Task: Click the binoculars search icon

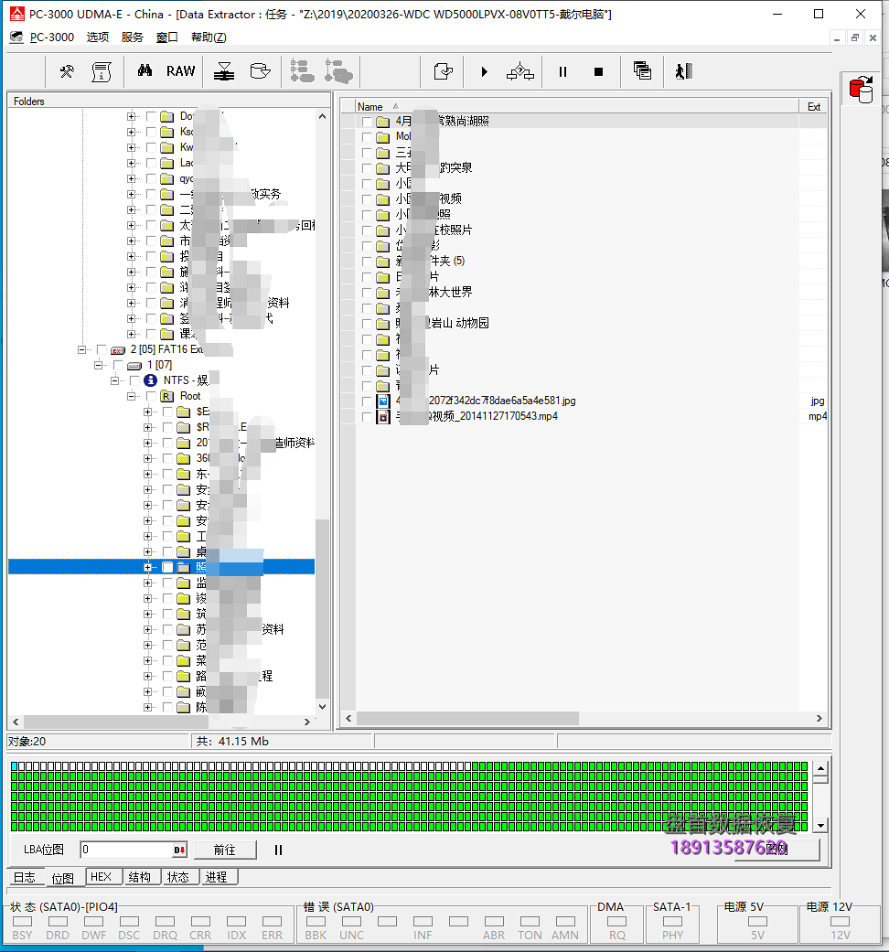Action: (x=145, y=71)
